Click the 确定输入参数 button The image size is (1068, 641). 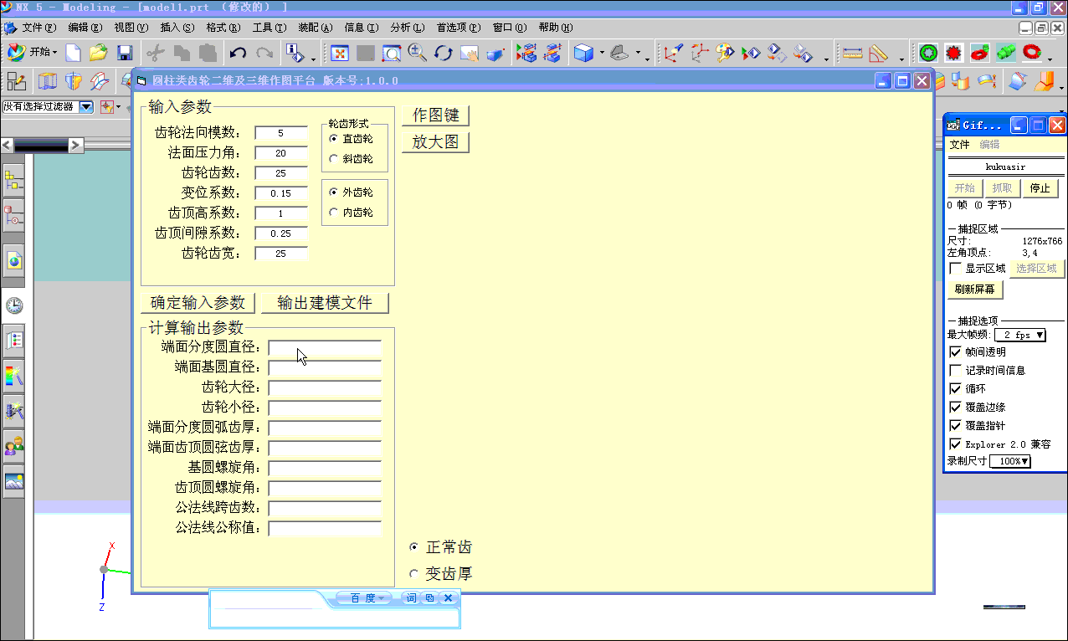click(x=198, y=303)
